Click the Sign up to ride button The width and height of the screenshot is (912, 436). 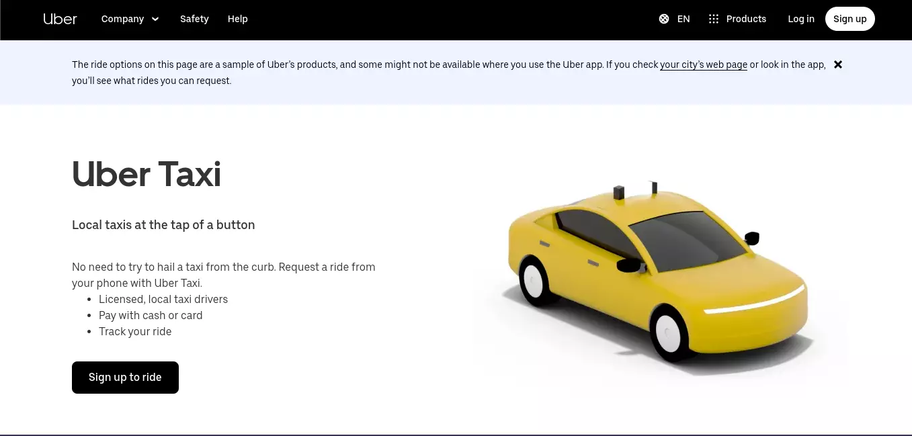[125, 378]
